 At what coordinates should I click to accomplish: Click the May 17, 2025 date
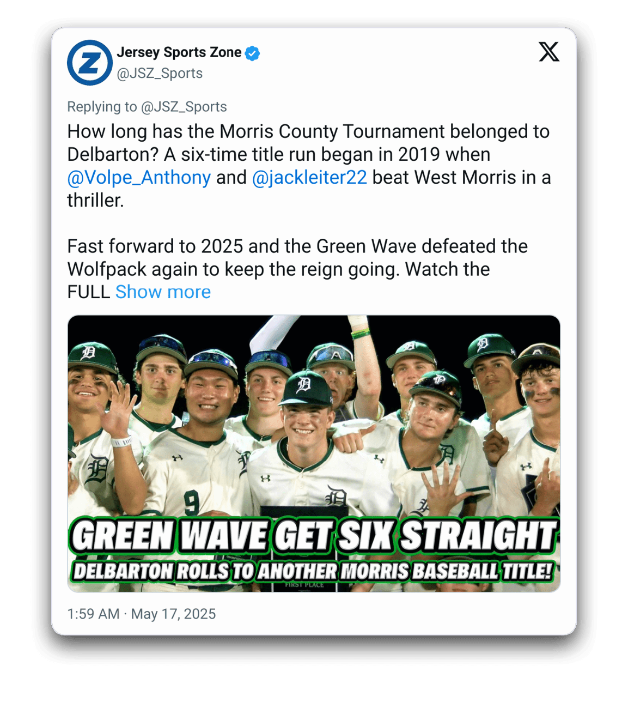coord(174,614)
